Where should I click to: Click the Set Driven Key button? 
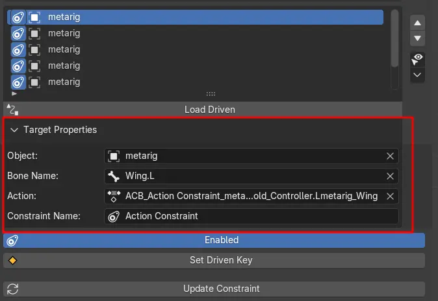pyautogui.click(x=214, y=261)
